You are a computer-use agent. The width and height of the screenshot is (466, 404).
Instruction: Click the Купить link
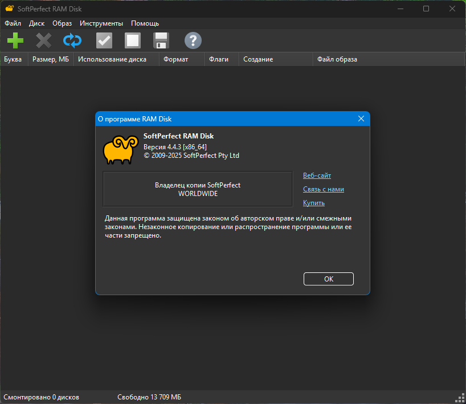[313, 203]
